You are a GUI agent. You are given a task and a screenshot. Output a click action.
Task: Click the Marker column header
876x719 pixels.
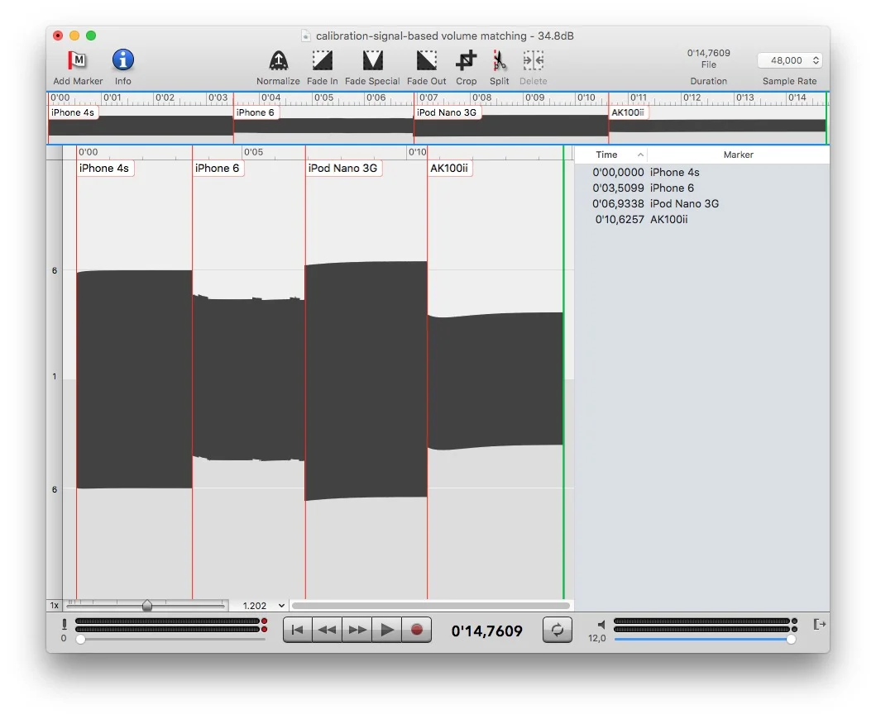[x=738, y=155]
